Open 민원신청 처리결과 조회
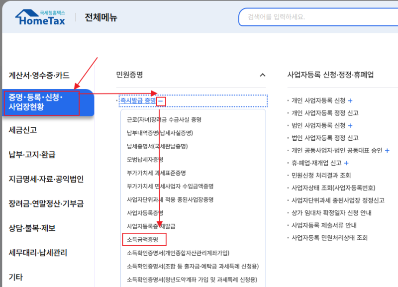The image size is (398, 287). click(x=321, y=176)
